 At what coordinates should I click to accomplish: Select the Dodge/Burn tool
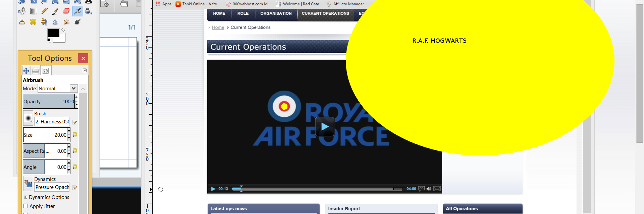click(x=77, y=22)
